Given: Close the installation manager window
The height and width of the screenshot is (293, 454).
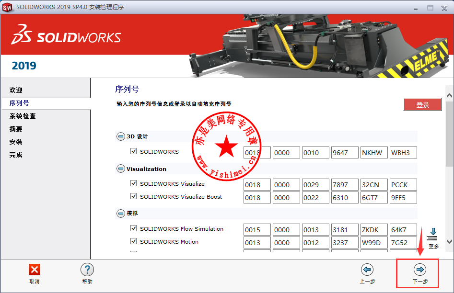Looking at the screenshot, I should [444, 9].
